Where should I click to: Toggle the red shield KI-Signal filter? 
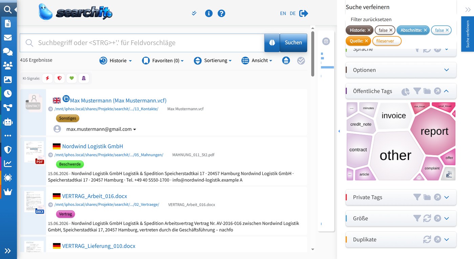[x=60, y=78]
